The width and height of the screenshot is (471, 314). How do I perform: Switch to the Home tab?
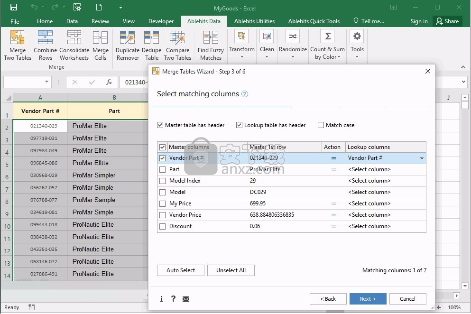point(45,21)
